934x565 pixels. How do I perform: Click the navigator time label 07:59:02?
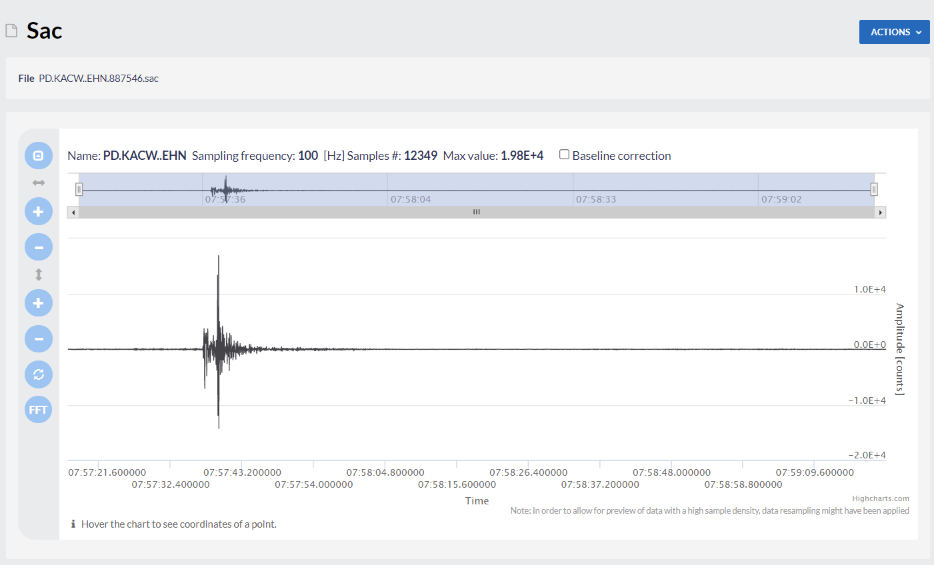781,199
